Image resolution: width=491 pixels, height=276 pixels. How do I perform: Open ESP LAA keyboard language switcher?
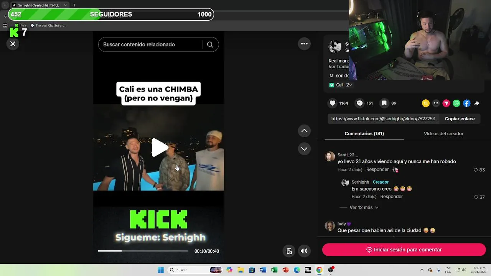pyautogui.click(x=448, y=270)
